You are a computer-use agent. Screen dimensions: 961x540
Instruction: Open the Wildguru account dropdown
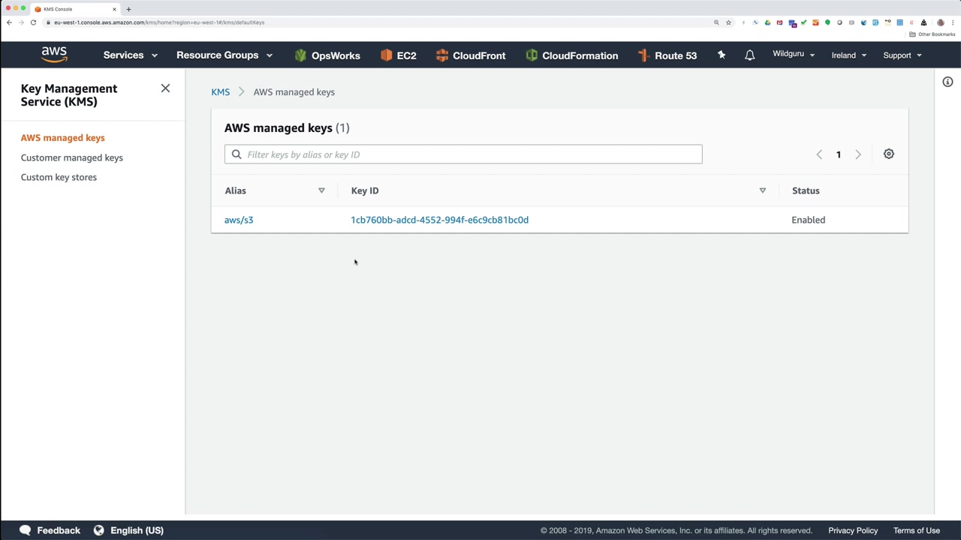[x=794, y=54]
